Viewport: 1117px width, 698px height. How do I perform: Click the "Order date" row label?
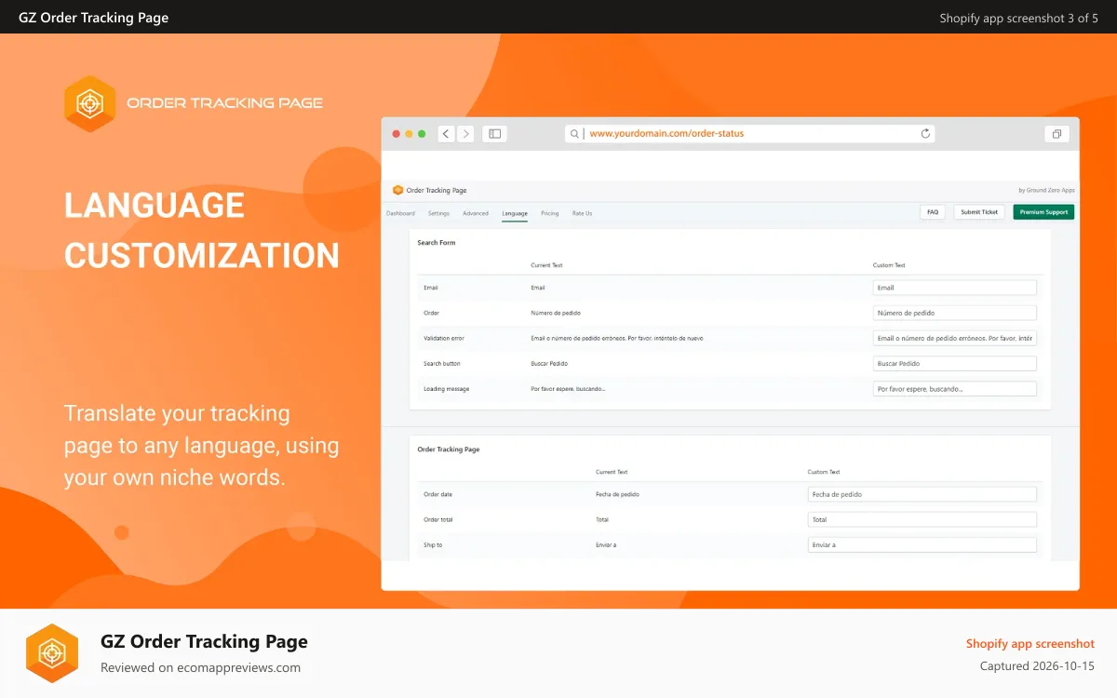(x=437, y=494)
